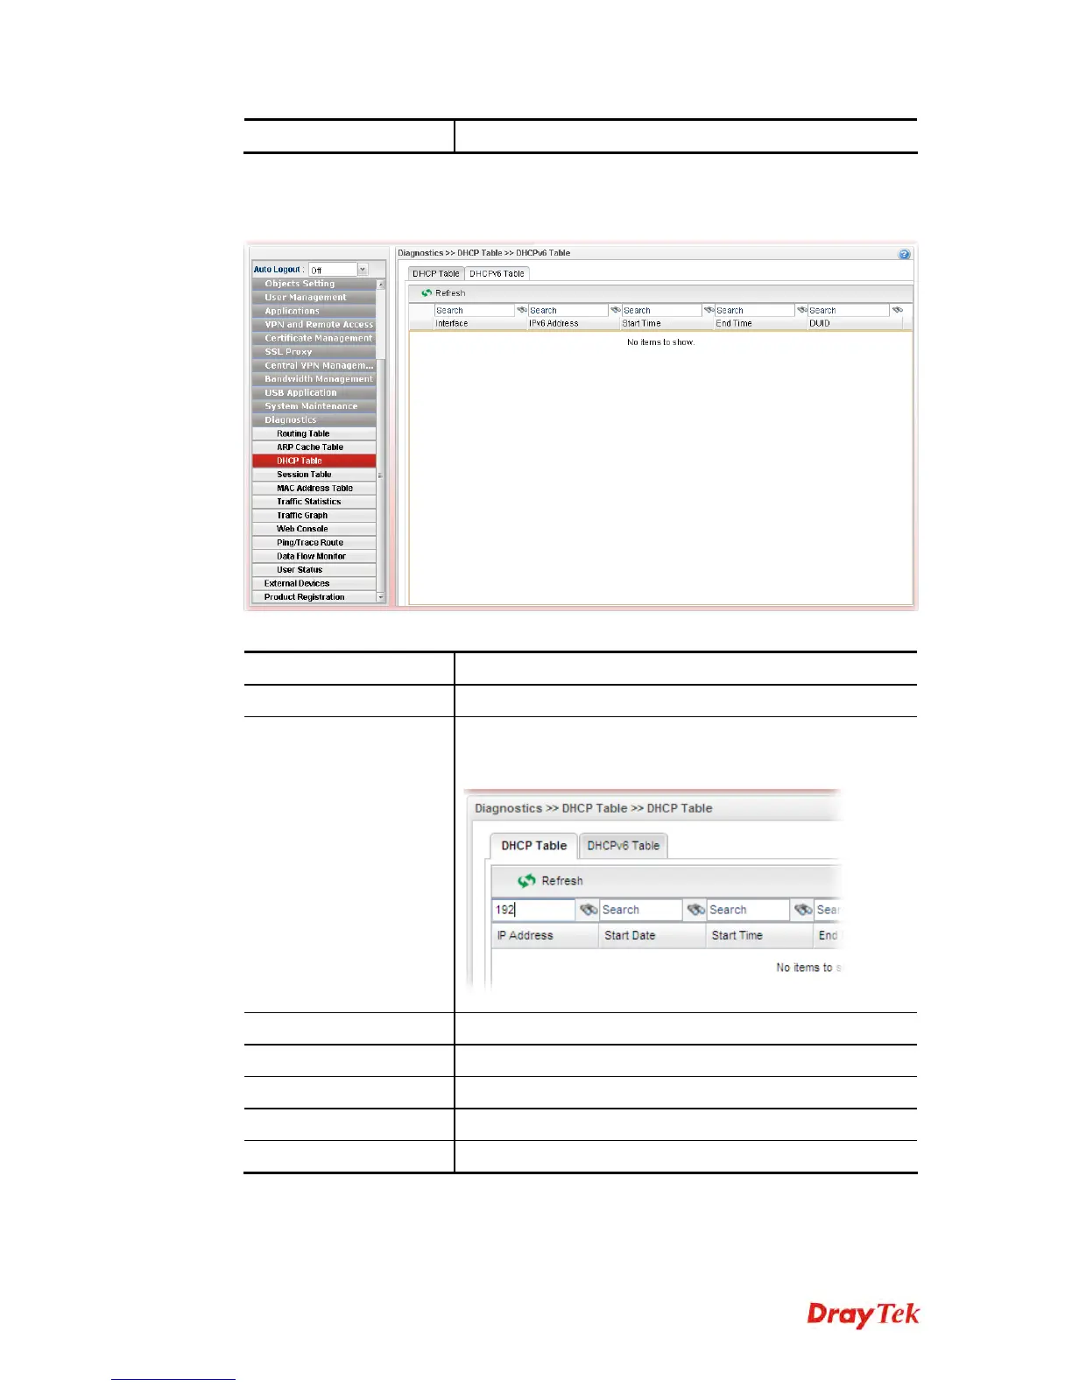
Task: Select DHCPv6 Table tab above IPv6 Address column
Action: pos(497,274)
